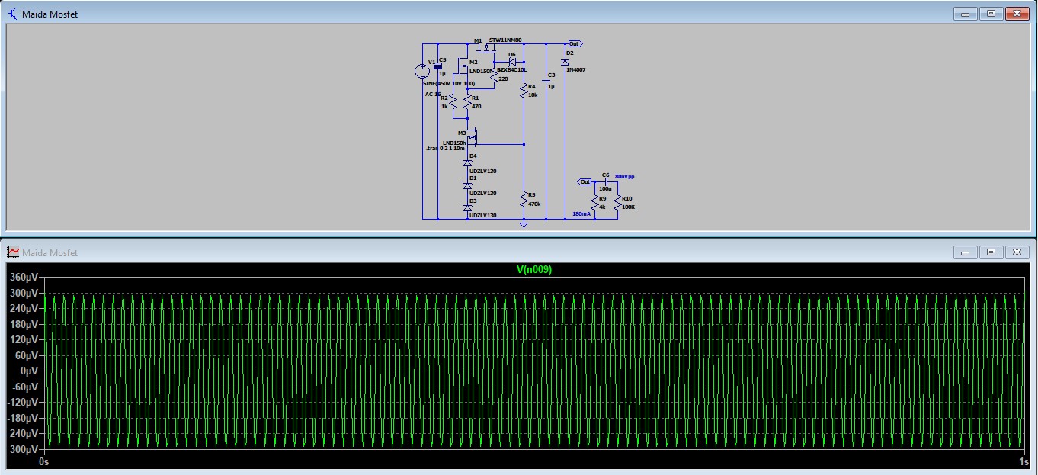Select the R5 470k resistor
The image size is (1038, 475).
pos(524,200)
